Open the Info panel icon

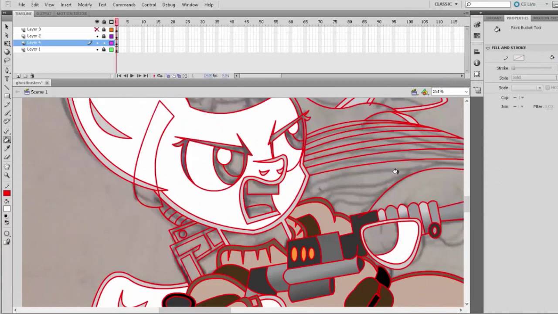[477, 63]
